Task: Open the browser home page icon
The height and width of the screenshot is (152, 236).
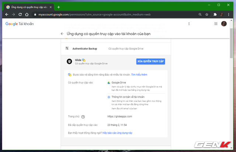Action: coord(27,15)
